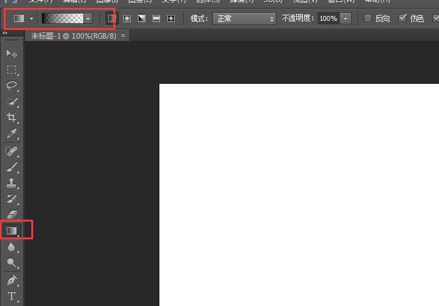Select the Crop tool
The width and height of the screenshot is (439, 306).
12,118
